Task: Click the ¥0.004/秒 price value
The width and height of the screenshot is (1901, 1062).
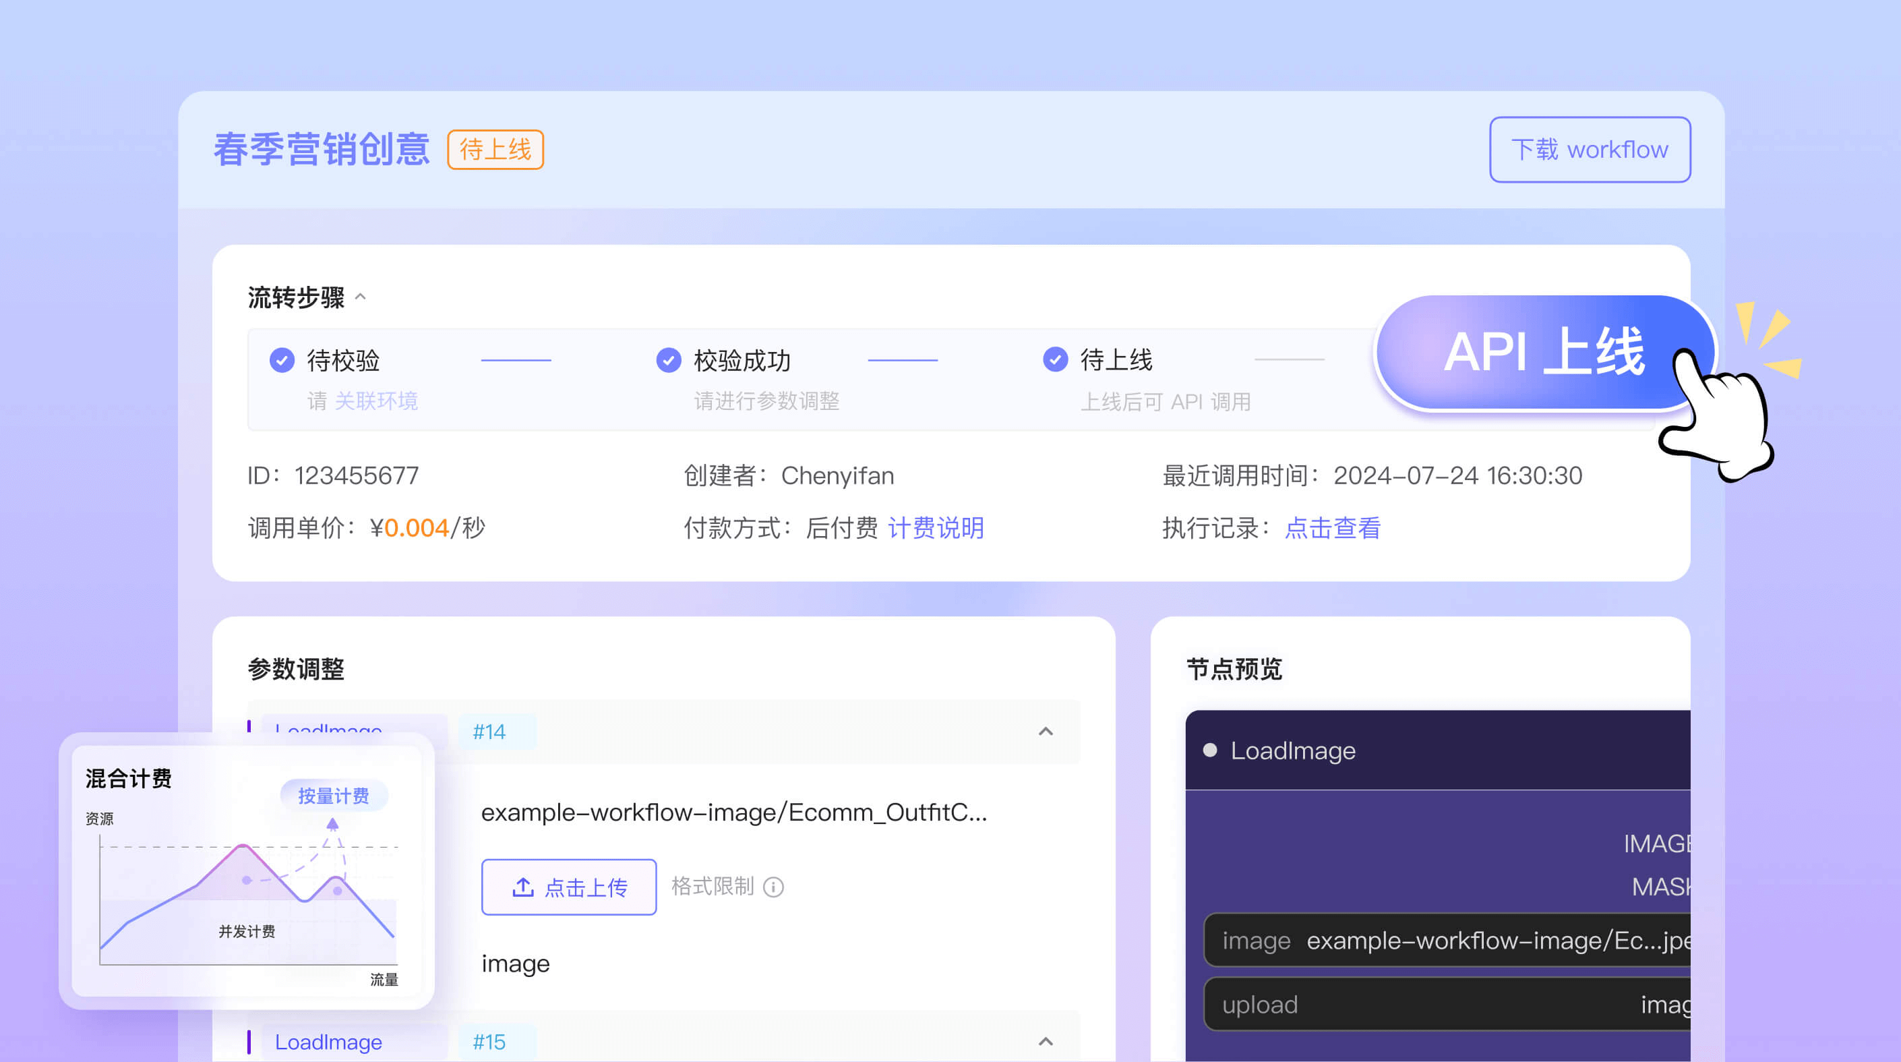Action: pyautogui.click(x=427, y=528)
